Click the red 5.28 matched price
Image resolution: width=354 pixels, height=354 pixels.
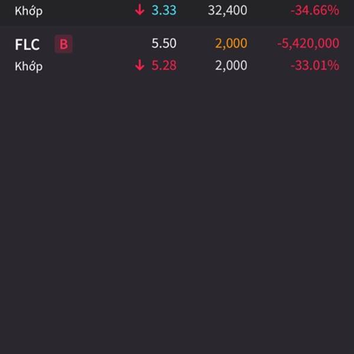pos(164,65)
